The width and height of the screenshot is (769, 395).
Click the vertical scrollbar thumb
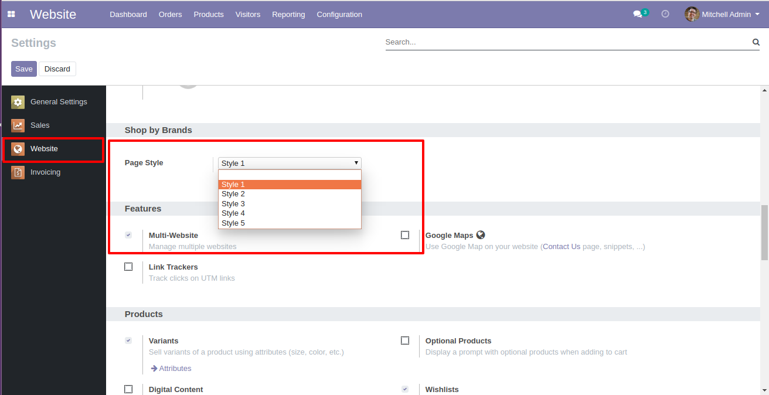coord(764,233)
